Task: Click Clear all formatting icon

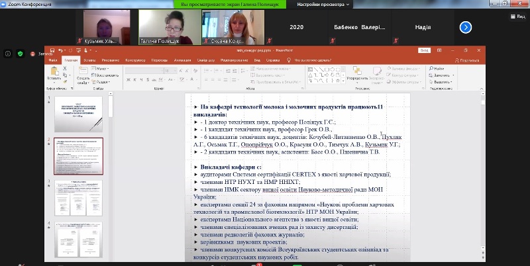Action: [x=195, y=71]
